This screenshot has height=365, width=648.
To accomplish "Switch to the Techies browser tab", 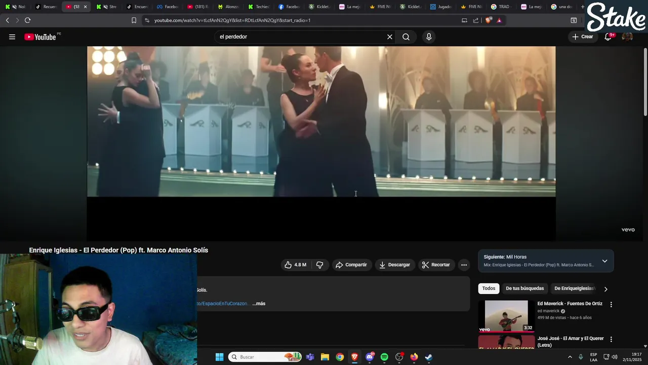I will click(258, 7).
